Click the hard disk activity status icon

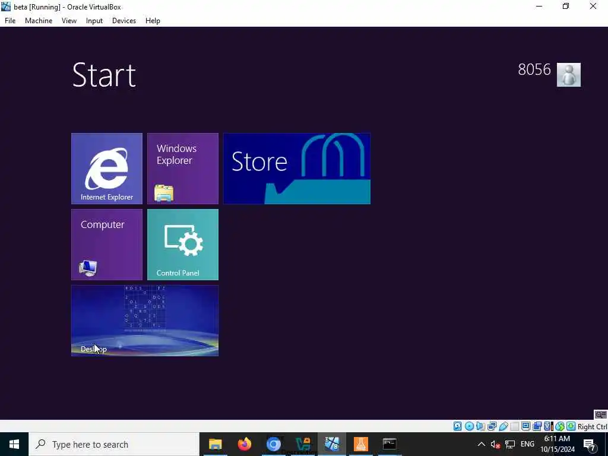click(x=458, y=426)
